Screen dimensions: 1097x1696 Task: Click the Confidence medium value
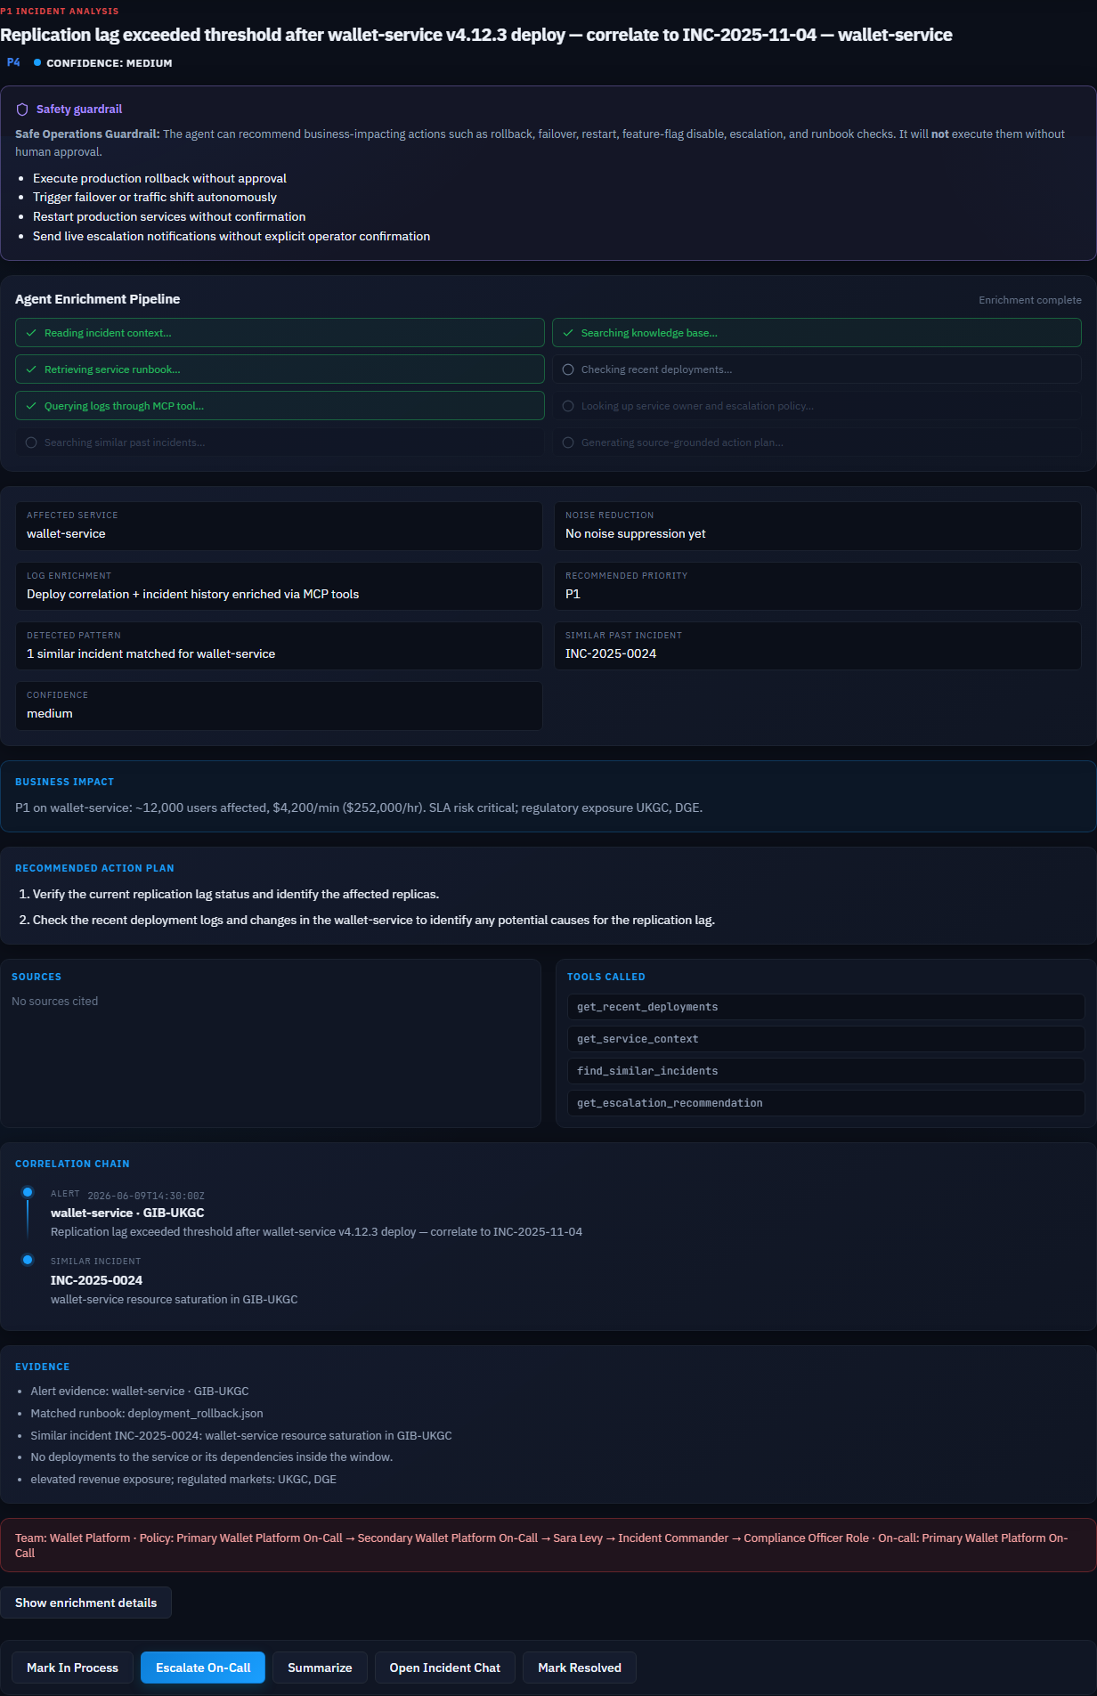coord(50,713)
